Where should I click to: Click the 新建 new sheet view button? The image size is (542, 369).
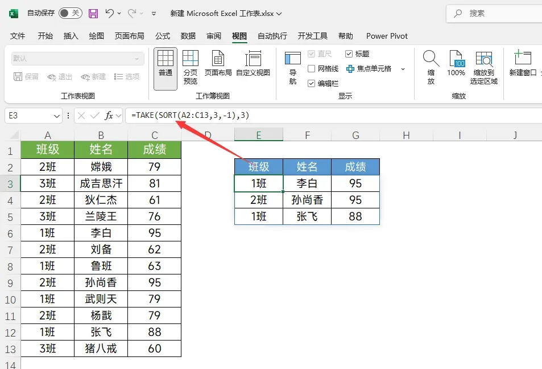(93, 77)
